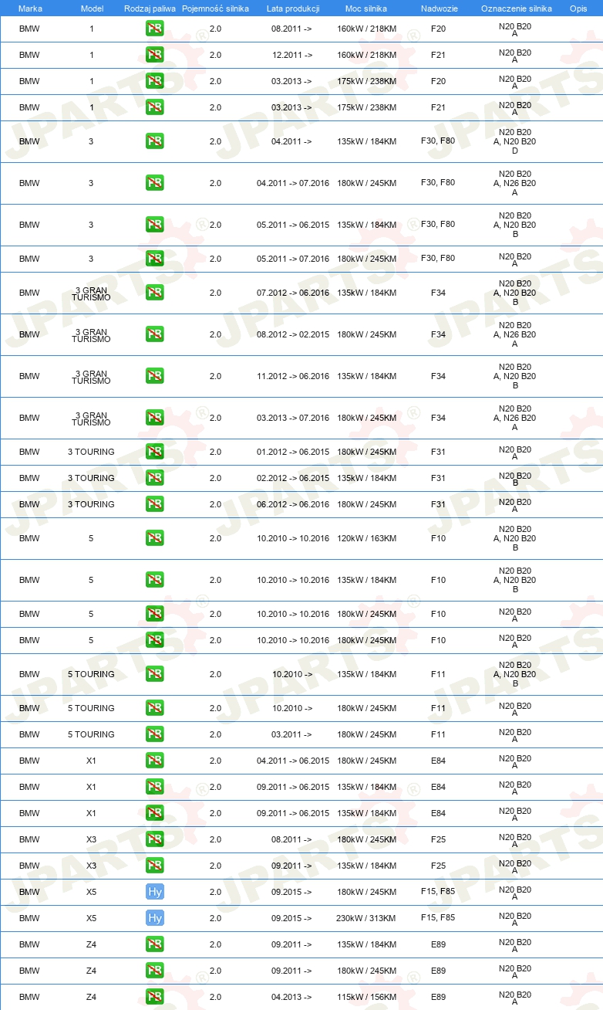The height and width of the screenshot is (1010, 603).
Task: Click petrol icon in BMW 3 05.2011 -> 06.2015 row
Action: coord(155,225)
